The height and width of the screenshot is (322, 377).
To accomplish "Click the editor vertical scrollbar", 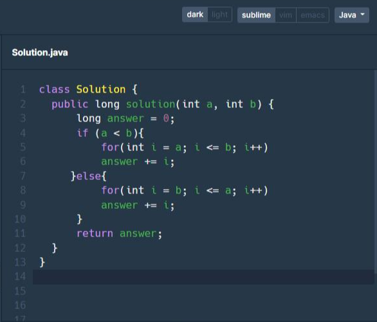I will click(375, 172).
